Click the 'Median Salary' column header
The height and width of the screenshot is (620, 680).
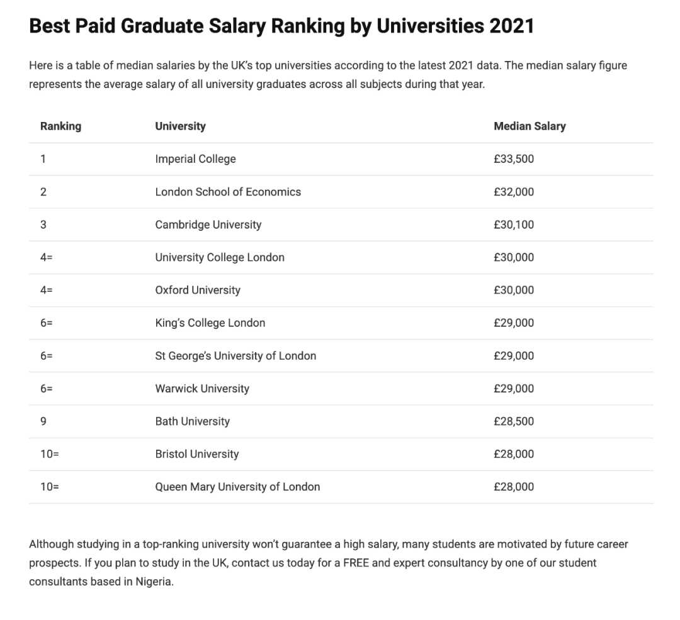pos(530,126)
